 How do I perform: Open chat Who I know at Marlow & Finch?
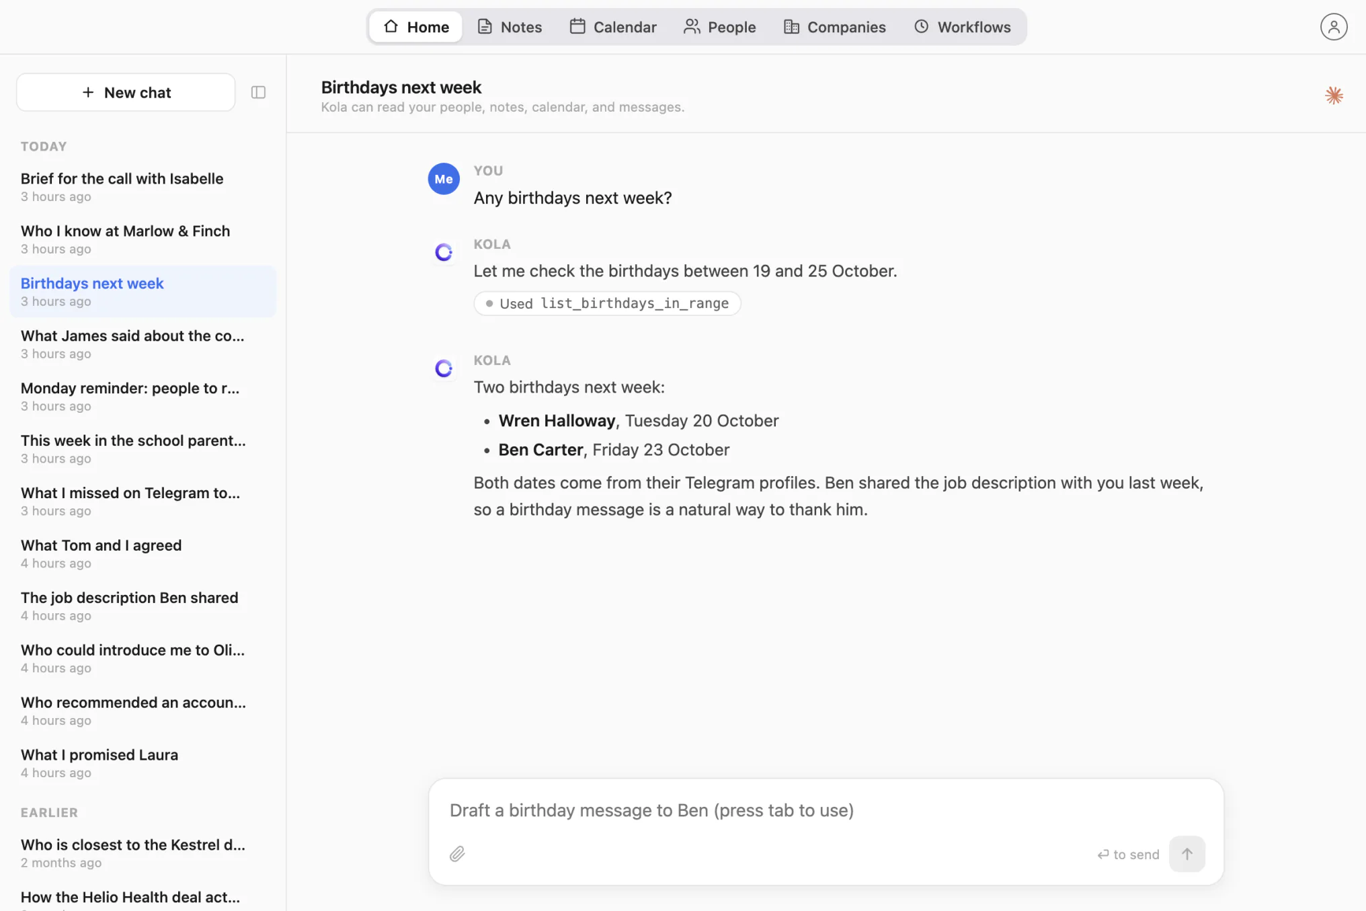[x=143, y=239]
